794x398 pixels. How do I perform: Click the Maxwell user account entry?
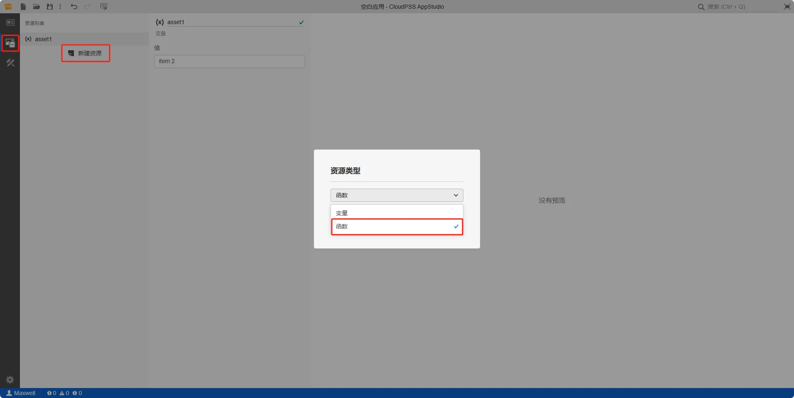pos(21,393)
